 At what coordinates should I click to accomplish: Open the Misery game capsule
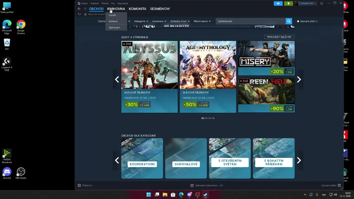point(266,58)
